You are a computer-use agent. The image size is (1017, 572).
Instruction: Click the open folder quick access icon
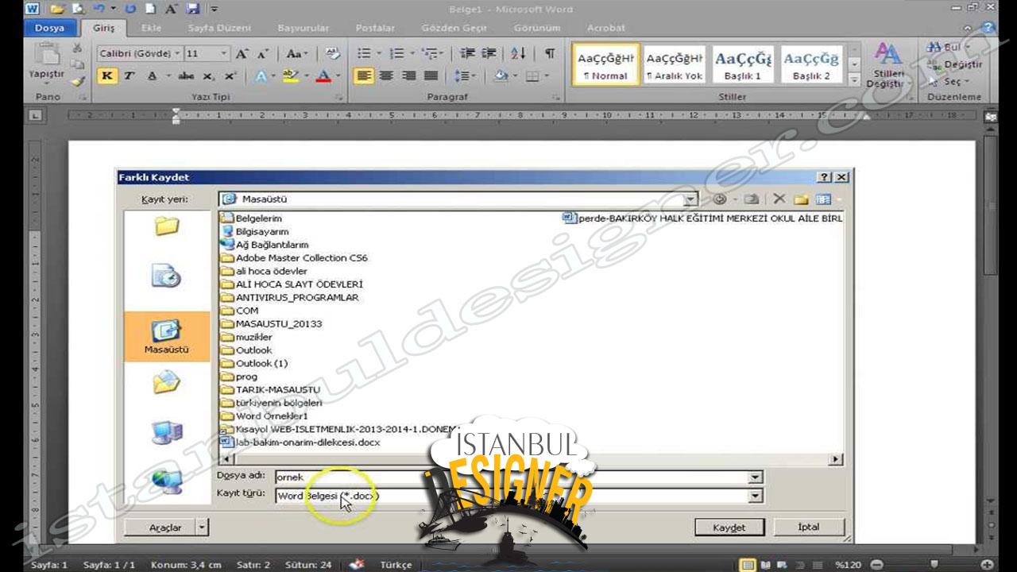56,10
